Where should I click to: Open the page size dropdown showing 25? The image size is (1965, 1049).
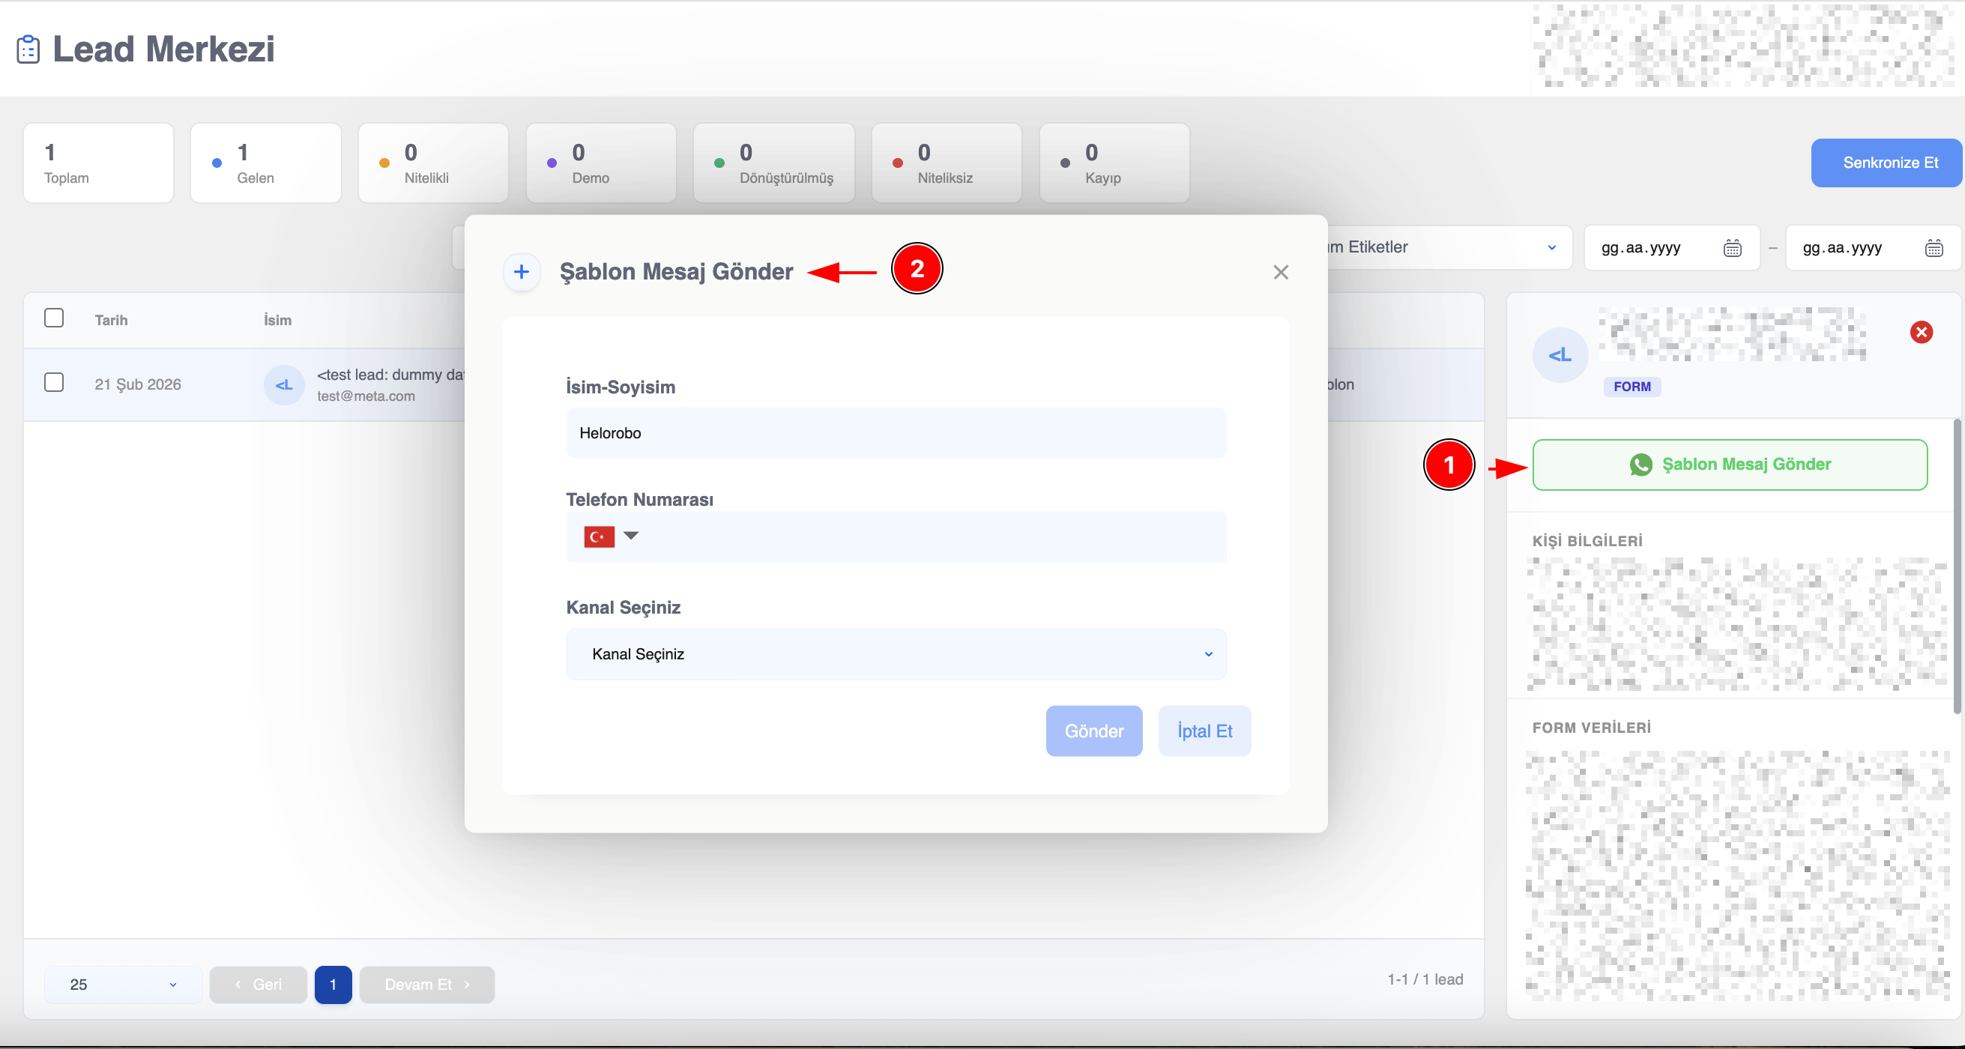(123, 984)
